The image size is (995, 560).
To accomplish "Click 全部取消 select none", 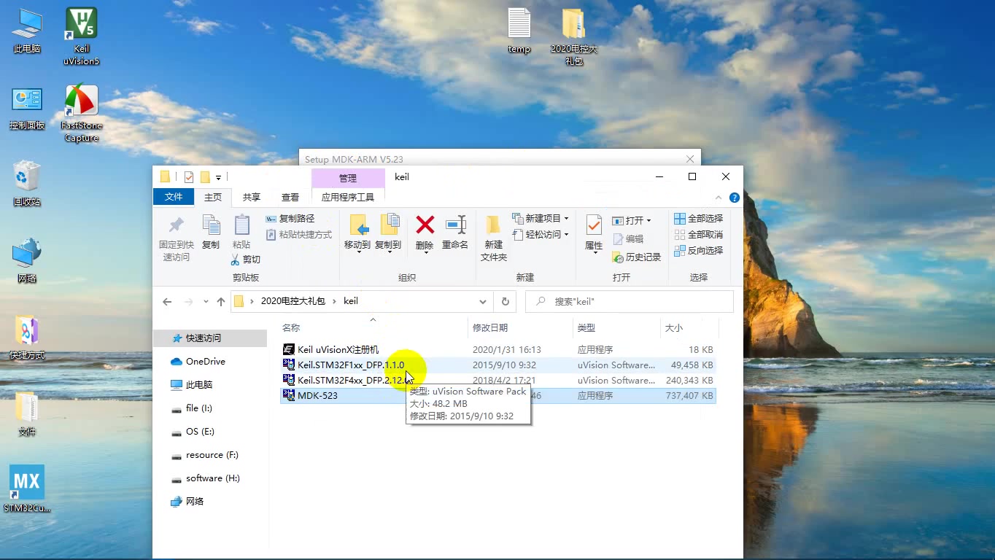I will [698, 235].
